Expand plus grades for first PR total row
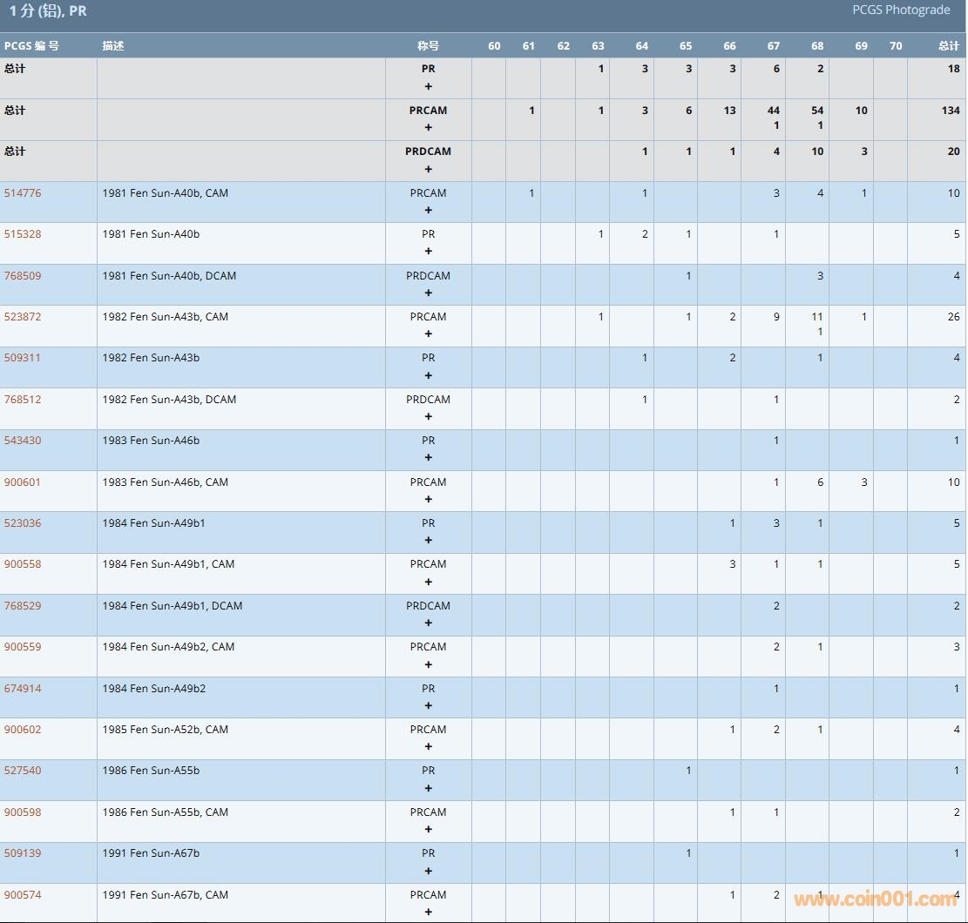Viewport: 968px width, 923px height. pos(428,86)
